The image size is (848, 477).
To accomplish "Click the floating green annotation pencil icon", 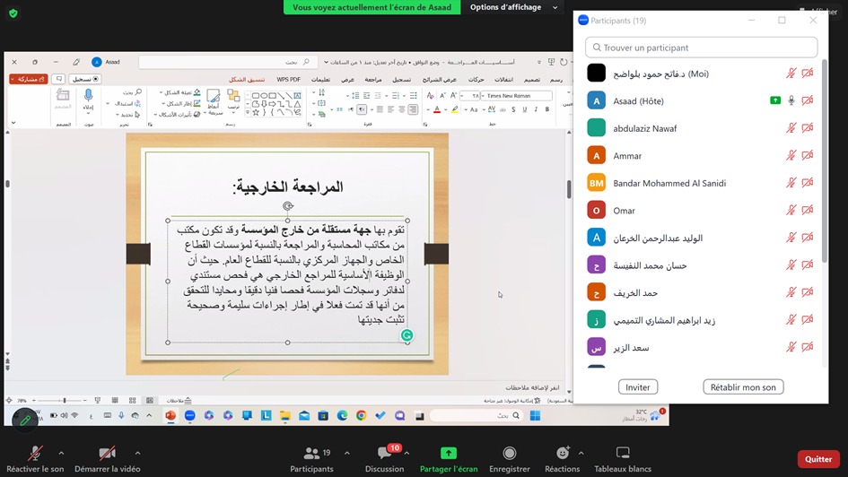I will pyautogui.click(x=25, y=418).
